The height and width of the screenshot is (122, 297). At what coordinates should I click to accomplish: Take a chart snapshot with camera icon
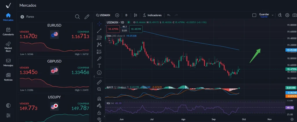coord(294,15)
